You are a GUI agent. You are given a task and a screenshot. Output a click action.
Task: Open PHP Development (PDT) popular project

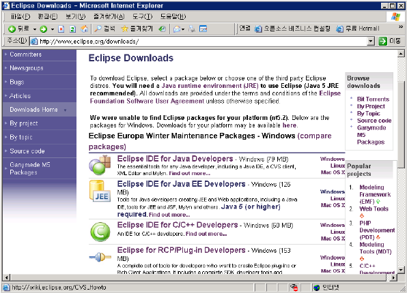click(377, 230)
